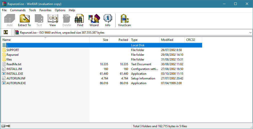Click the INSTALL.EXE application icon
Screen dimensions: 253x129
pos(4,74)
